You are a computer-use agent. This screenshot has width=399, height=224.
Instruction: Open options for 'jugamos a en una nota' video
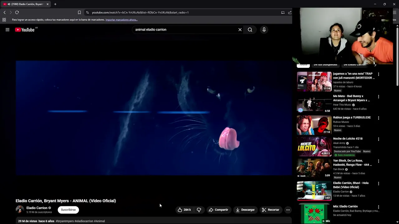pyautogui.click(x=378, y=74)
